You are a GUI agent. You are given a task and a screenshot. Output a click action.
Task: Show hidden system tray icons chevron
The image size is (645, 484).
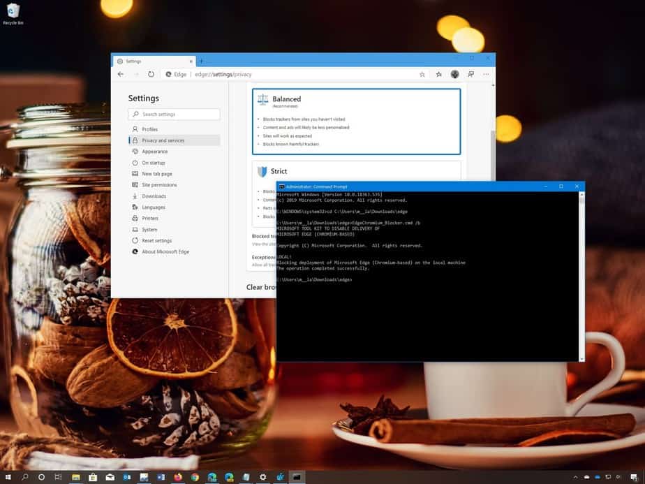(x=575, y=478)
